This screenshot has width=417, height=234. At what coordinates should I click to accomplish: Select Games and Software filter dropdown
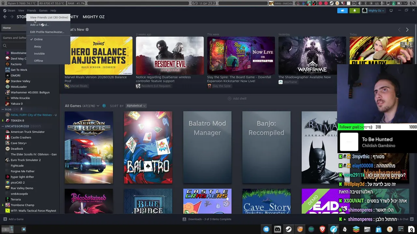[x=14, y=38]
